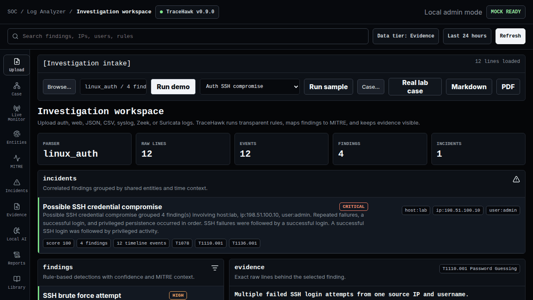Click the search magnifier icon
Image resolution: width=533 pixels, height=300 pixels.
click(15, 36)
